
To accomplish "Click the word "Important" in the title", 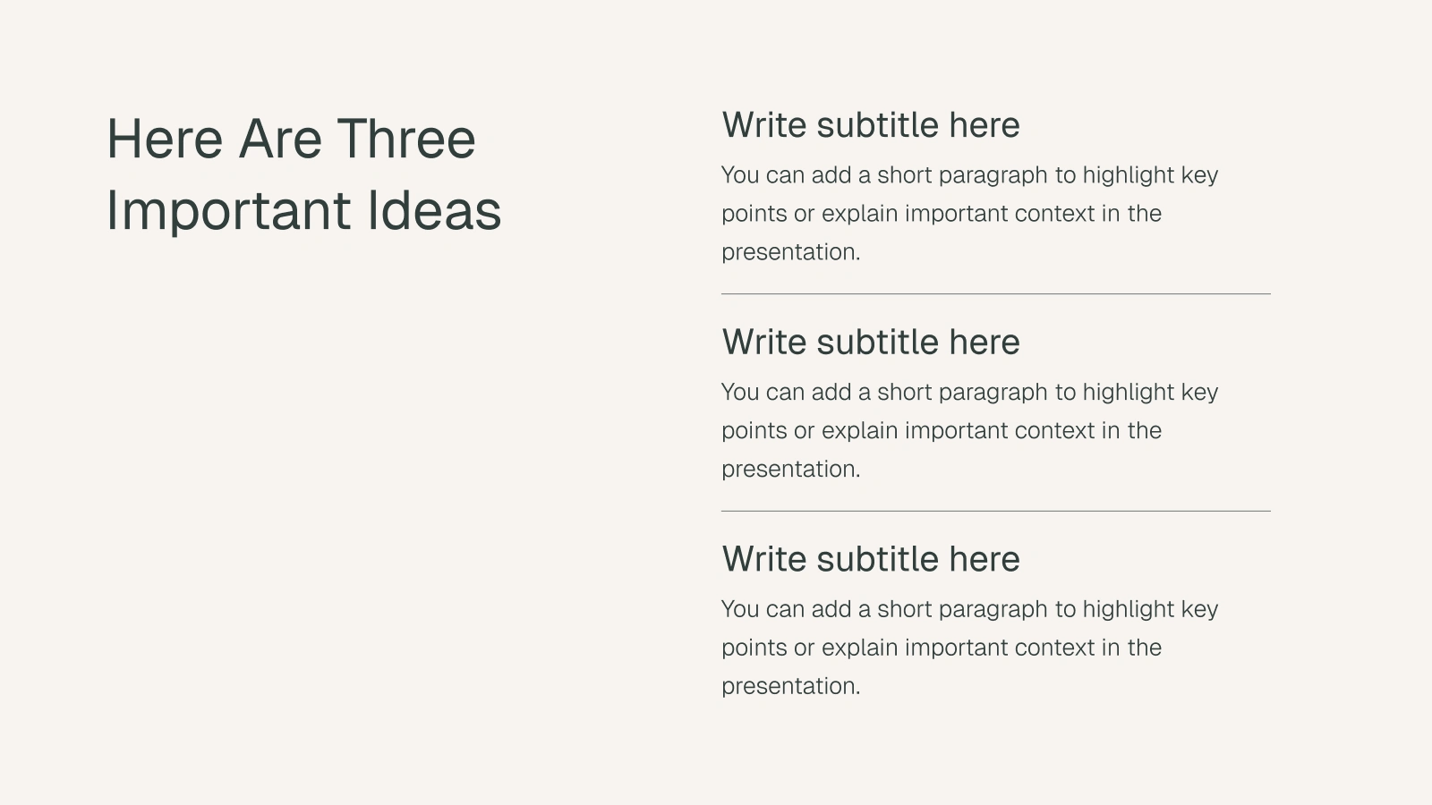I will coord(228,211).
